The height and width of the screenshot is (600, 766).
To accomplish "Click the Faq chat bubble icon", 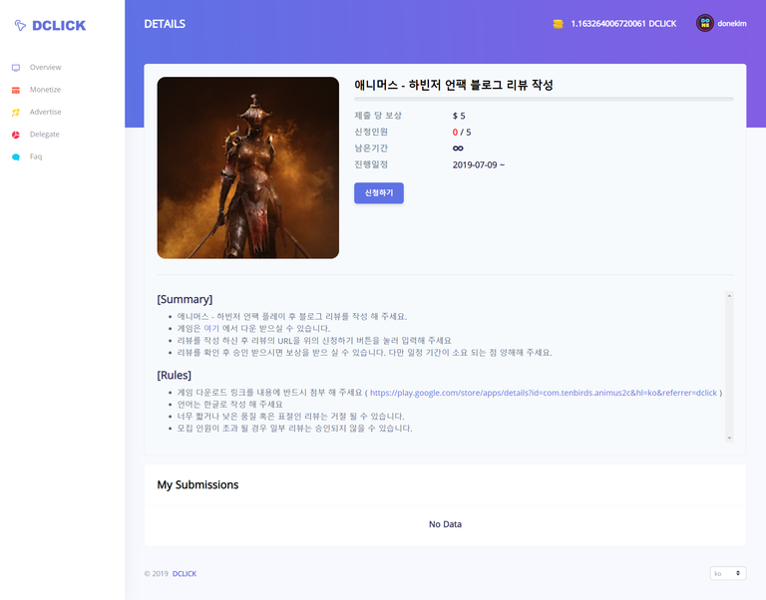I will point(16,157).
